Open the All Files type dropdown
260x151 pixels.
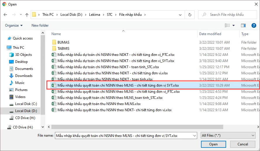tap(228, 135)
